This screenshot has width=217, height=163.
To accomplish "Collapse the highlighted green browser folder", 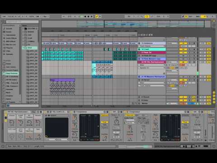I will (x=23, y=48).
